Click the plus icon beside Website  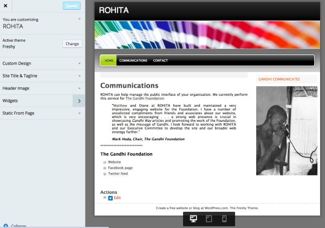[x=105, y=162]
